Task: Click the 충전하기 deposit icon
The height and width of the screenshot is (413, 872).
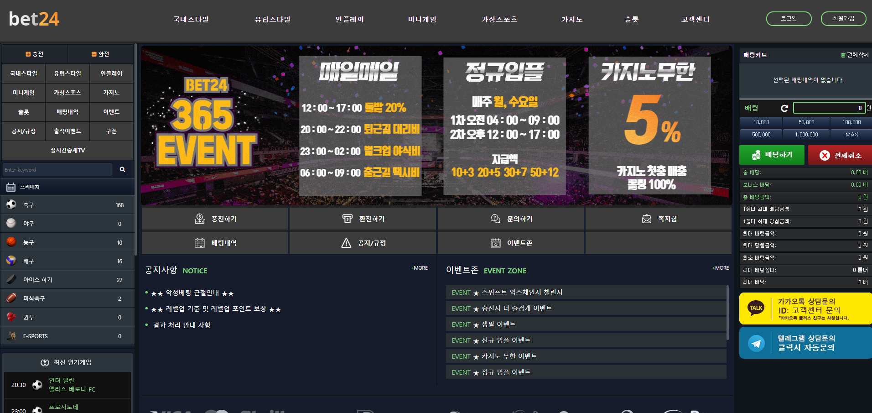Action: [200, 219]
